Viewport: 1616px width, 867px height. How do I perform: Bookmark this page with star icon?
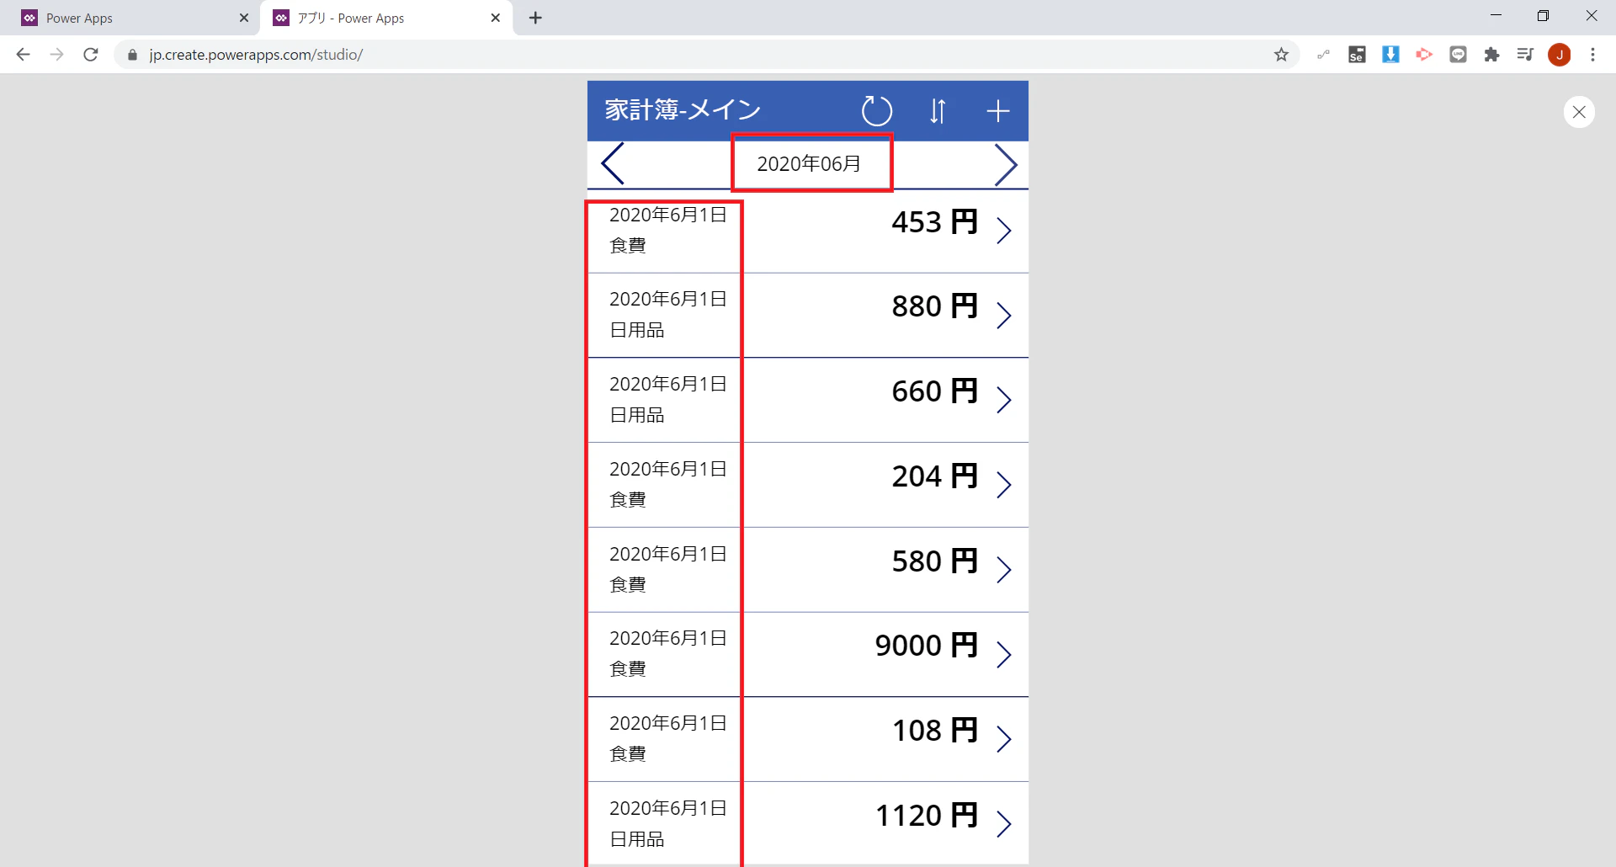point(1281,55)
